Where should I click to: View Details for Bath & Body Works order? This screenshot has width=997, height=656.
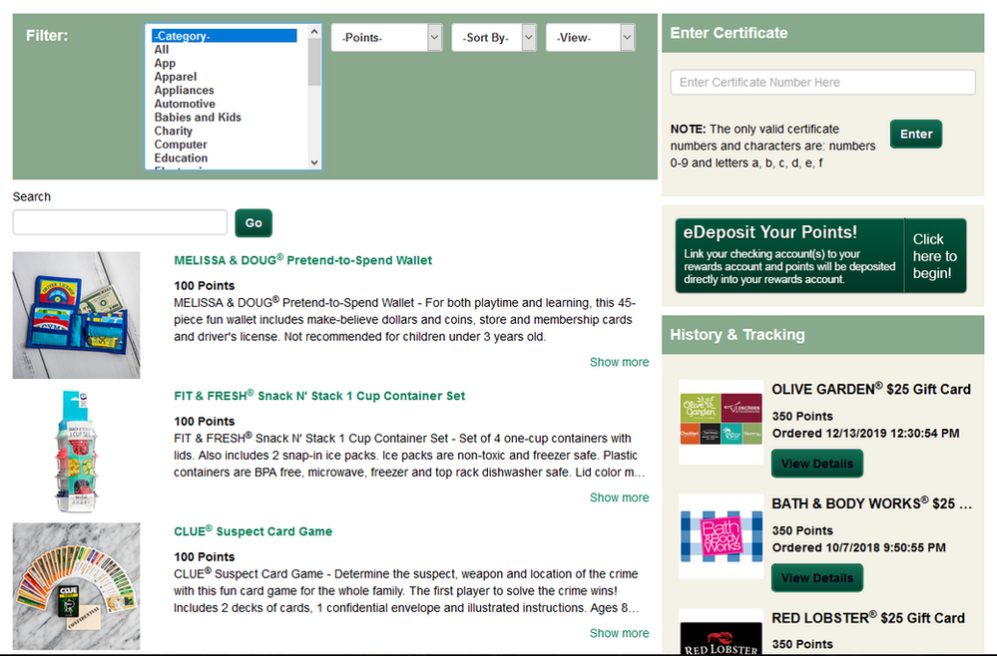click(x=817, y=578)
